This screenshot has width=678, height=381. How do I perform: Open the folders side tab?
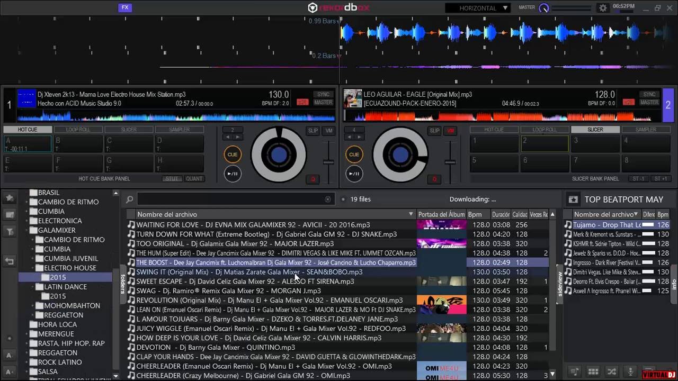click(122, 284)
